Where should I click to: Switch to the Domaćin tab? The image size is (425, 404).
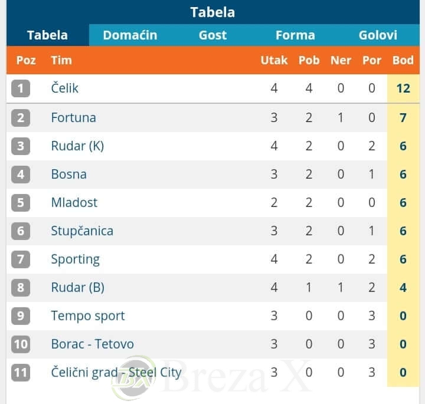coord(130,35)
